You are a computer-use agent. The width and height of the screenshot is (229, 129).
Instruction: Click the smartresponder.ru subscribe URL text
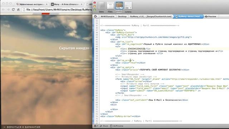pos(196,79)
